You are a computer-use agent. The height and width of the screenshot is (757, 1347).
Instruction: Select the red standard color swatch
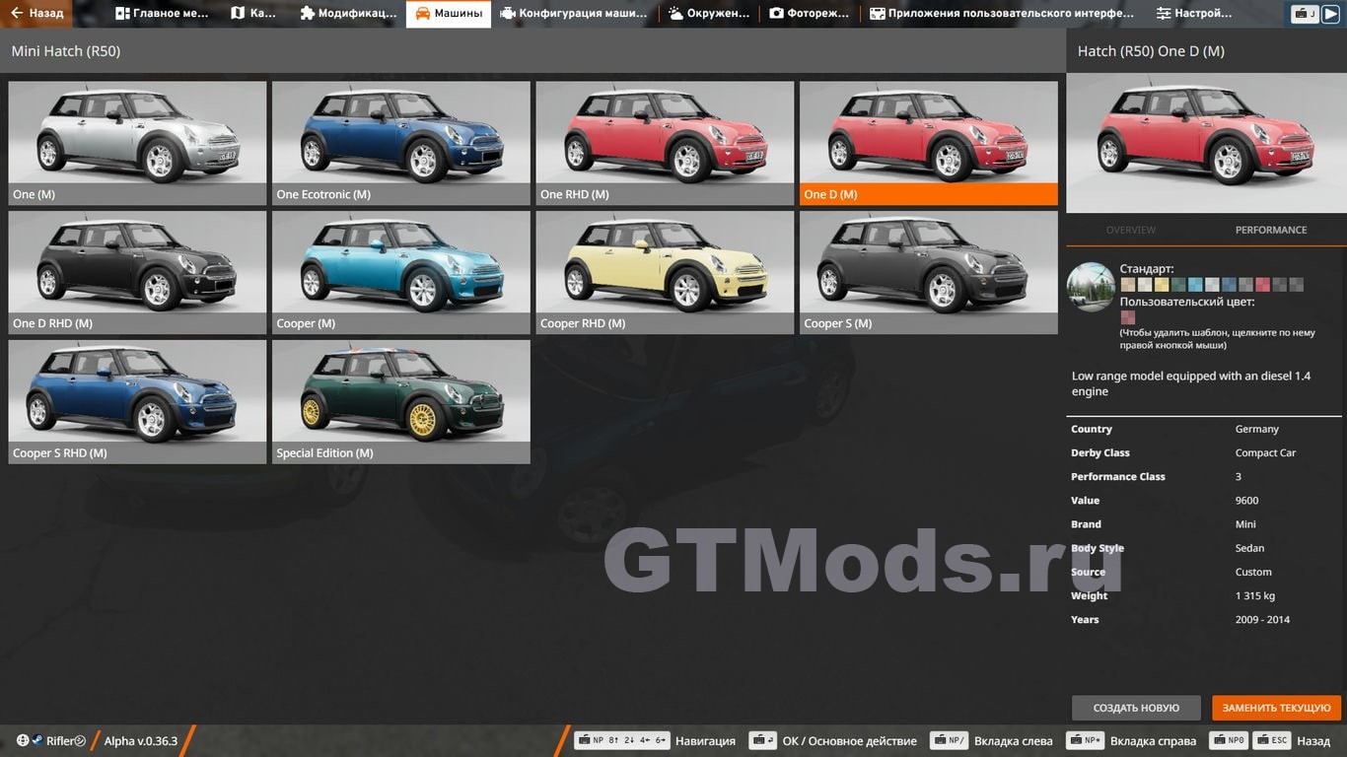tap(1263, 285)
